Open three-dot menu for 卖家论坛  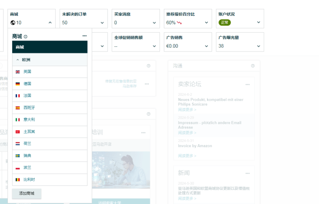[248, 85]
